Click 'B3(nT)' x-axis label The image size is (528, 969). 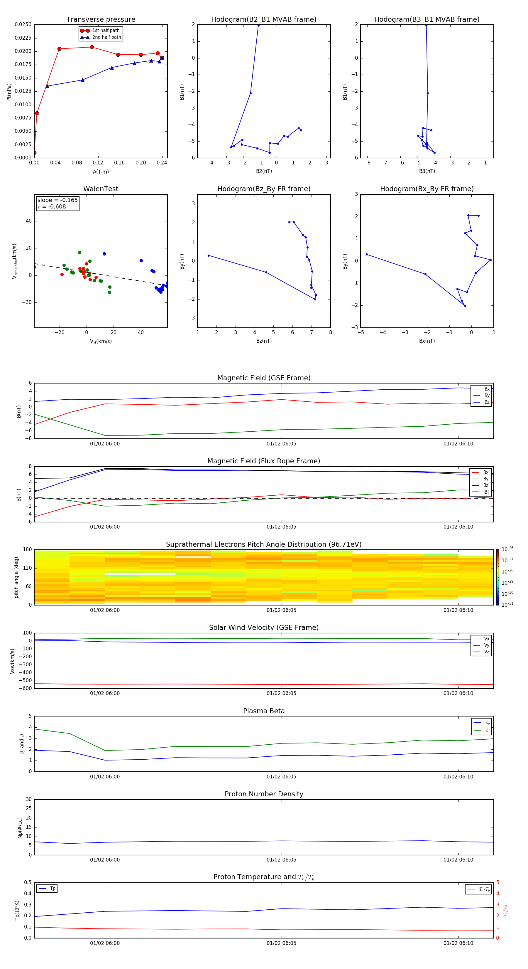click(x=427, y=171)
